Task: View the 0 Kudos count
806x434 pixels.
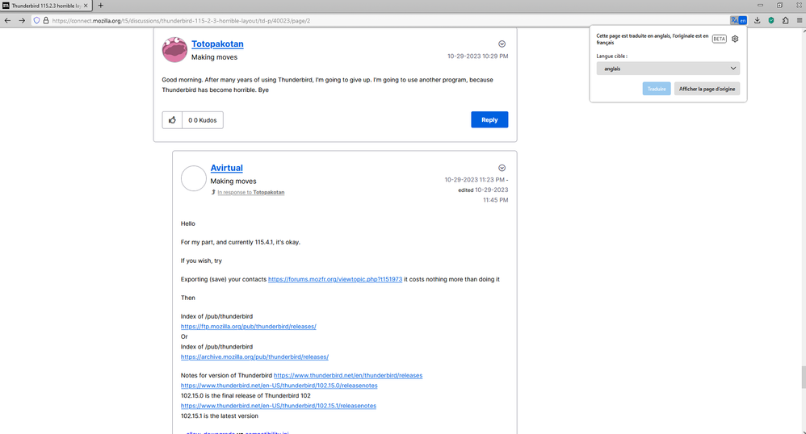Action: click(203, 120)
